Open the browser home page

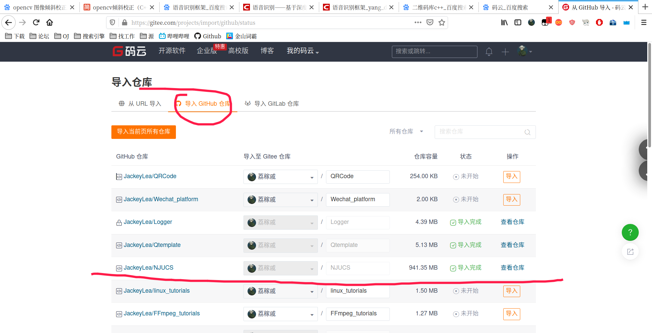50,22
